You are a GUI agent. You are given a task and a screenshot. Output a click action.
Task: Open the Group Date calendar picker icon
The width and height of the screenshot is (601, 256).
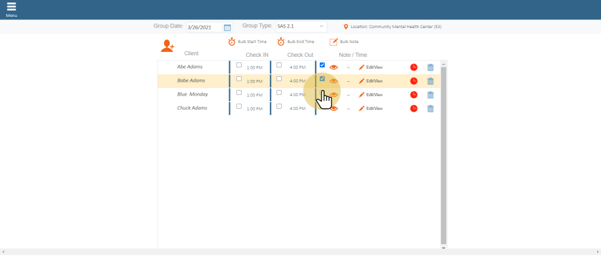(x=227, y=27)
